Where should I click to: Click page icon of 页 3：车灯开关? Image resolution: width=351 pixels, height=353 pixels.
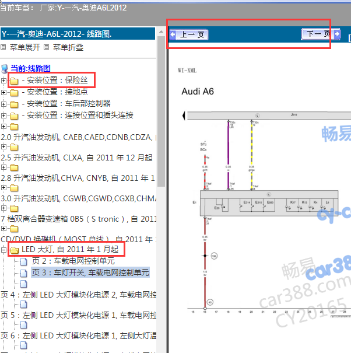(24, 273)
